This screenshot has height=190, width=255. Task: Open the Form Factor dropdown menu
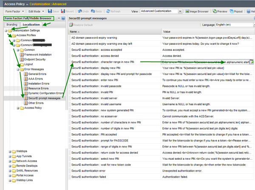(x=13, y=12)
